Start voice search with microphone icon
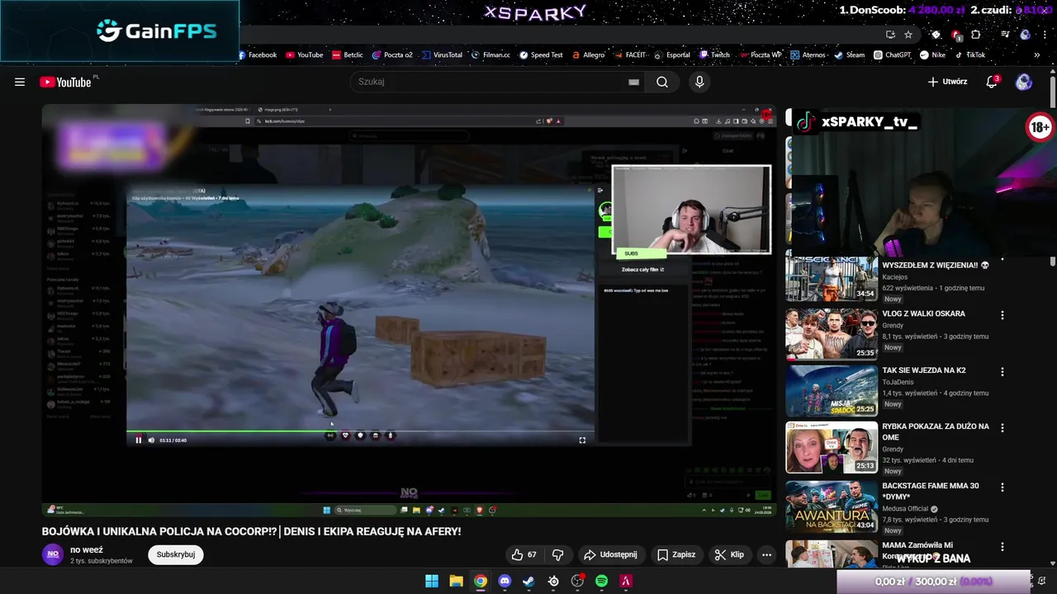1057x594 pixels. point(699,82)
